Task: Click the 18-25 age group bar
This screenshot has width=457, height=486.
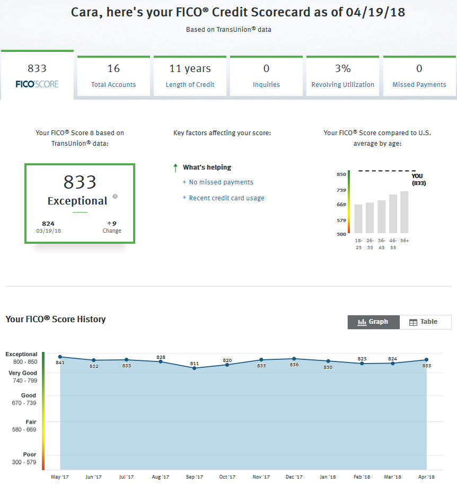Action: pyautogui.click(x=358, y=219)
